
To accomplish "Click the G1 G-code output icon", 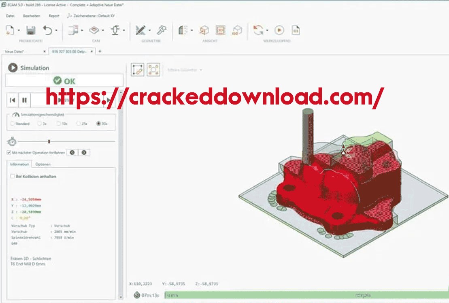I will pos(296,30).
